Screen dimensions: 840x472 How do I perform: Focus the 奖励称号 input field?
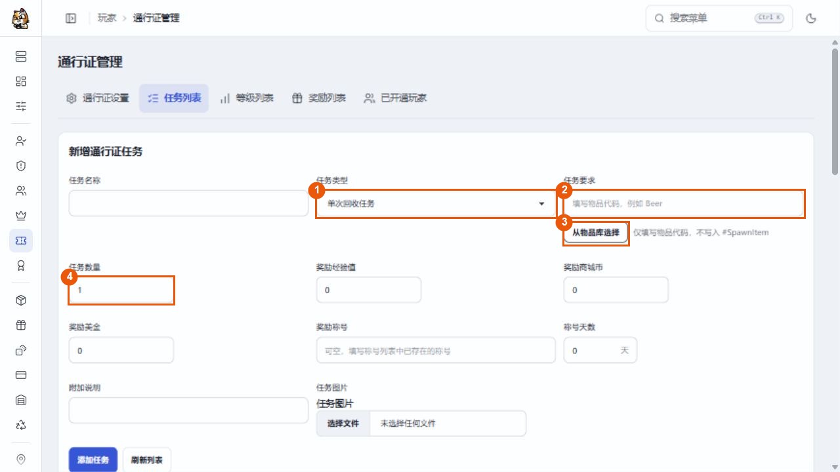tap(436, 350)
